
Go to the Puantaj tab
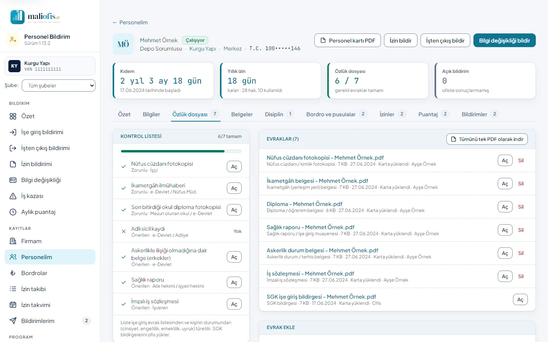pos(434,114)
